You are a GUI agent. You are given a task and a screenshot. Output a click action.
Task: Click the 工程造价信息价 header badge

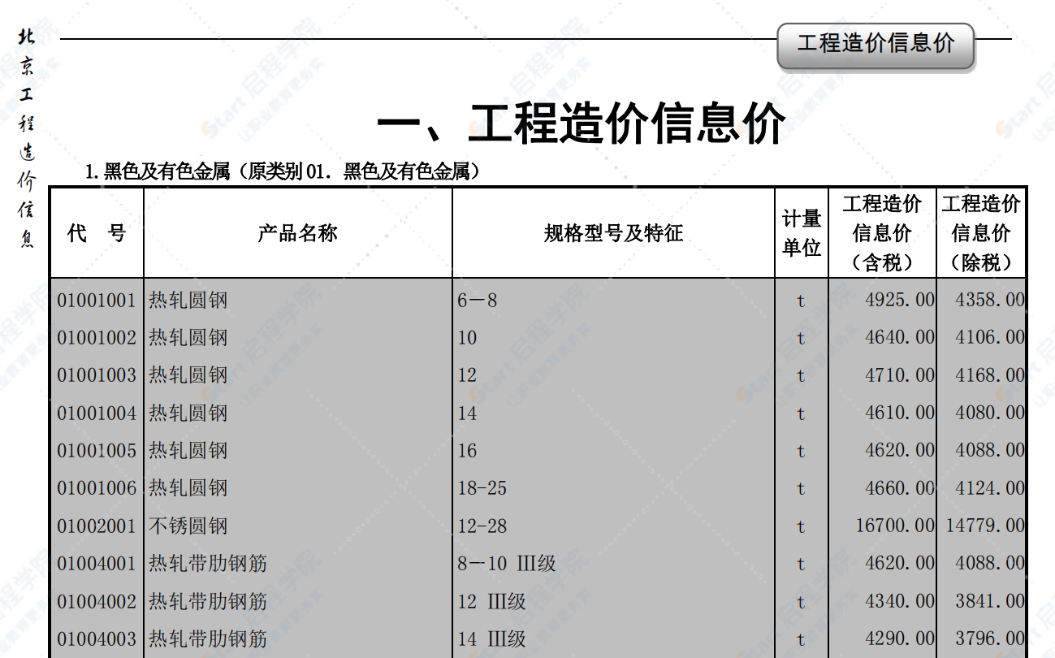tap(876, 45)
